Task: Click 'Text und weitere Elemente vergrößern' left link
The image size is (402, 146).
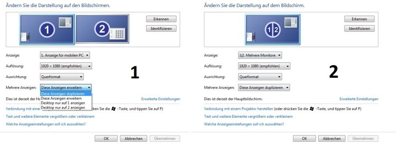Action: point(50,116)
